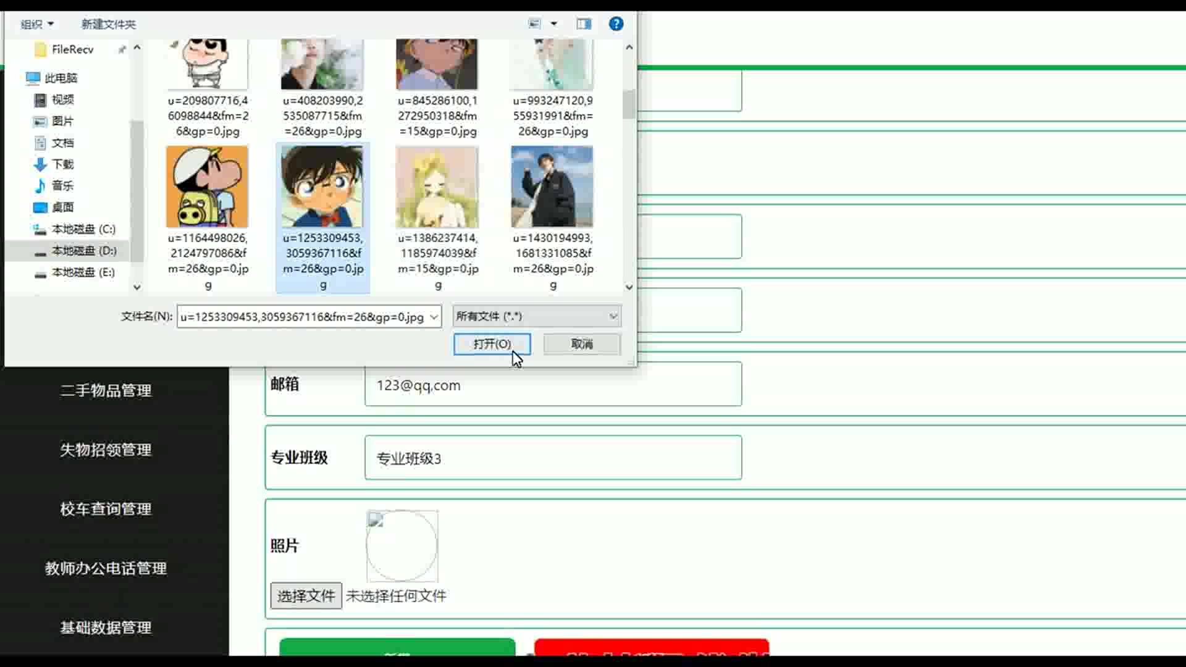Open 此电脑 in navigation tree
This screenshot has width=1186, height=667.
tap(61, 78)
